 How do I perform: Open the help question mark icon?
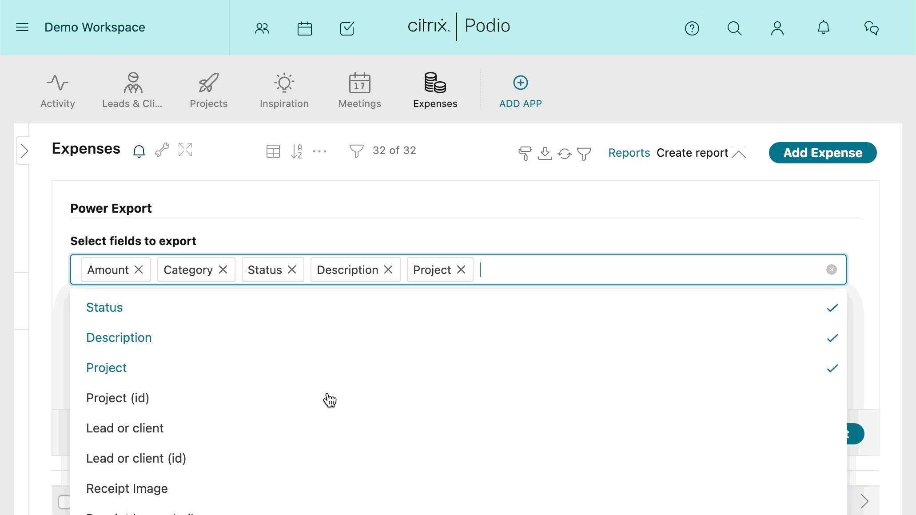(692, 28)
